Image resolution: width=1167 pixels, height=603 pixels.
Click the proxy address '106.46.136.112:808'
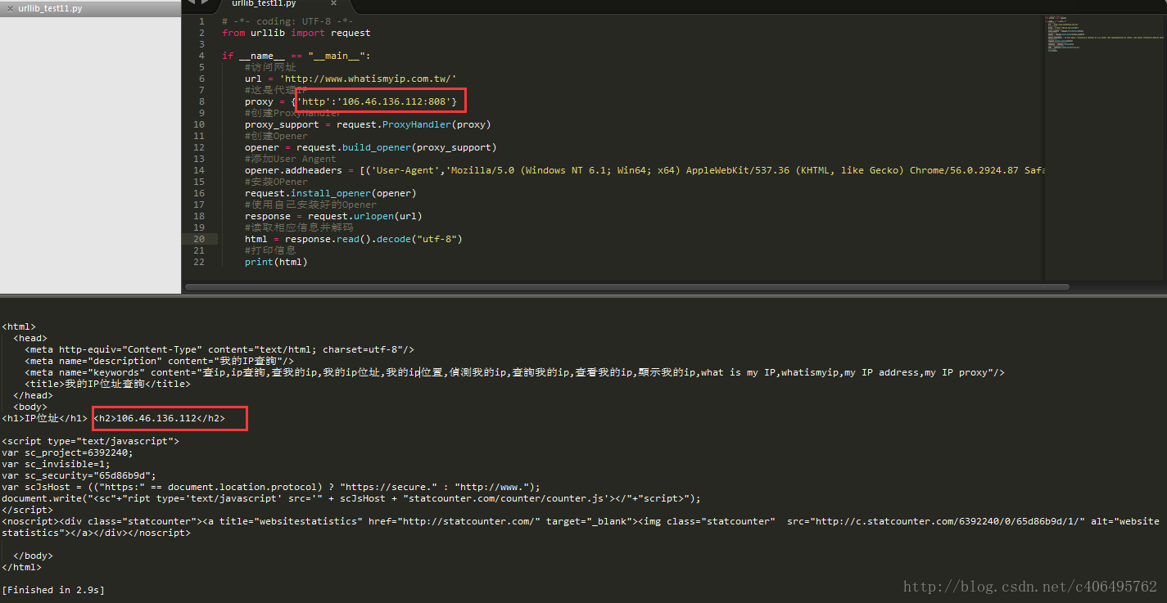[394, 101]
